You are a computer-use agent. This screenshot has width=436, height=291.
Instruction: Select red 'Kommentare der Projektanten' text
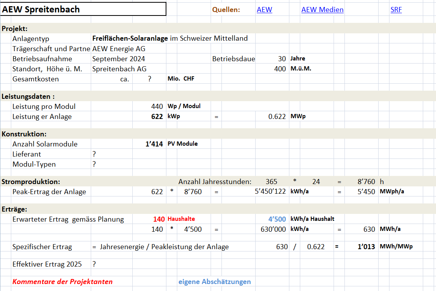coord(62,282)
